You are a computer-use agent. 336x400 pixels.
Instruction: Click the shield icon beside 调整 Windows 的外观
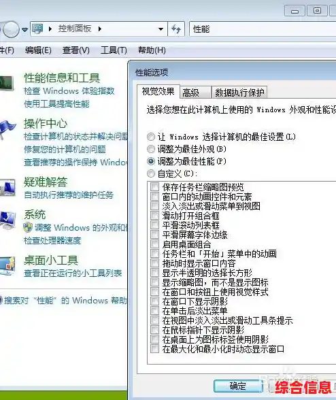coord(28,227)
